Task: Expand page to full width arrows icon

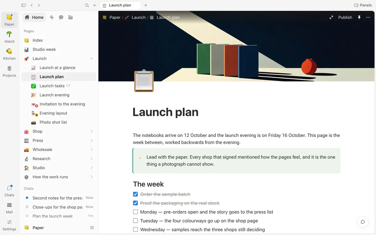Action: pos(331,18)
